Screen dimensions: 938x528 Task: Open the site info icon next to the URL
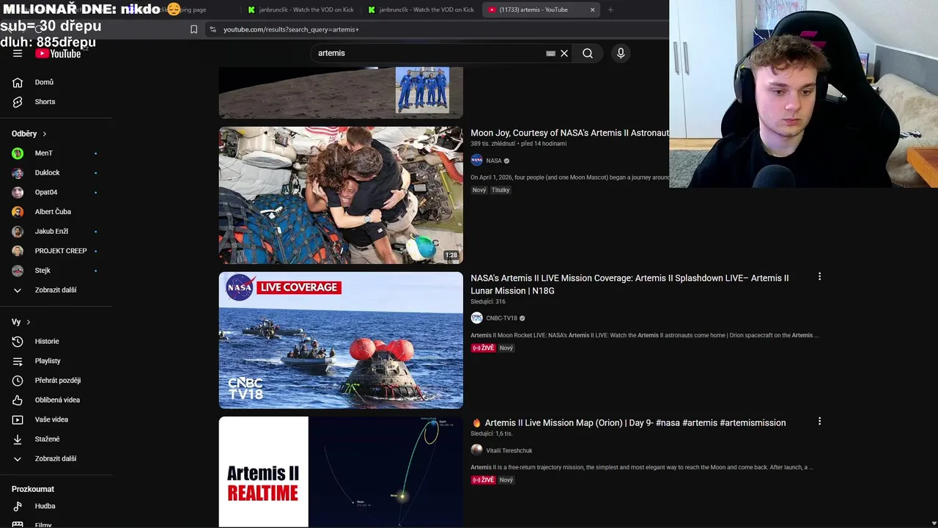coord(213,29)
